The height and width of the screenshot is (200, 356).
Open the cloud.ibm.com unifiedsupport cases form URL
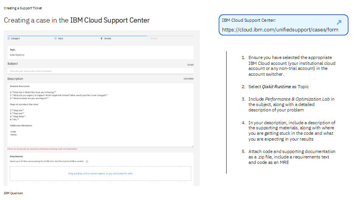(x=280, y=30)
